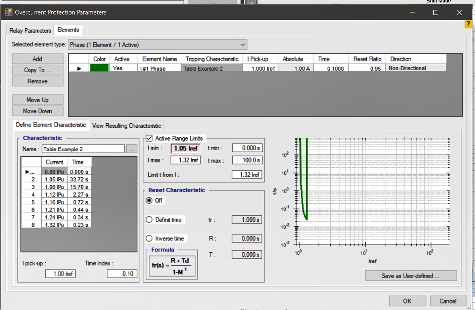Enable the Active Range Limits checkbox
475x310 pixels.
[x=149, y=138]
